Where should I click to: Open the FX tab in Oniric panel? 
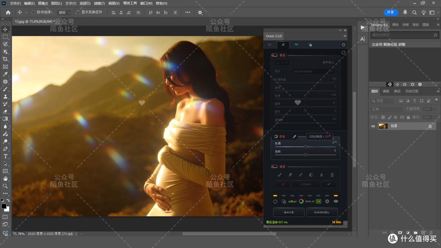coord(296,44)
